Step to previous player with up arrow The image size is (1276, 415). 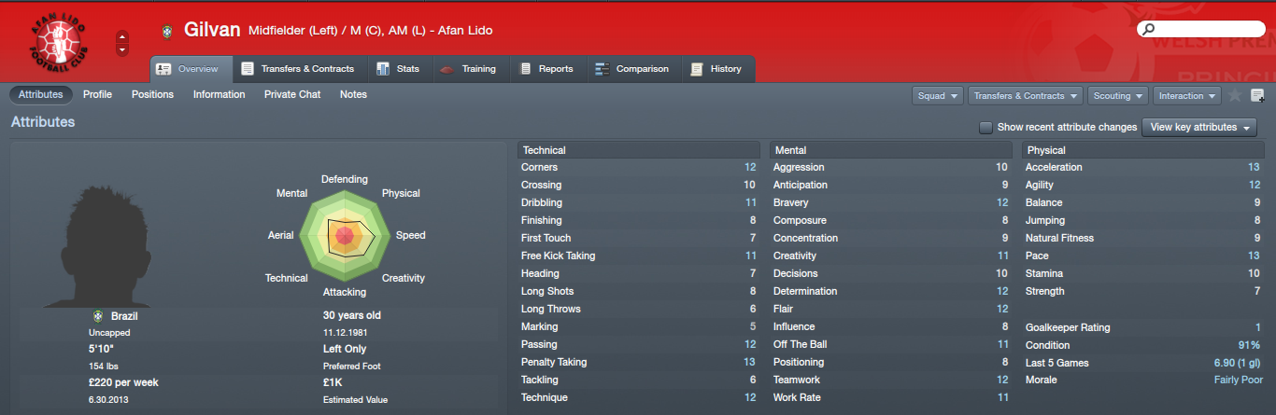point(122,37)
